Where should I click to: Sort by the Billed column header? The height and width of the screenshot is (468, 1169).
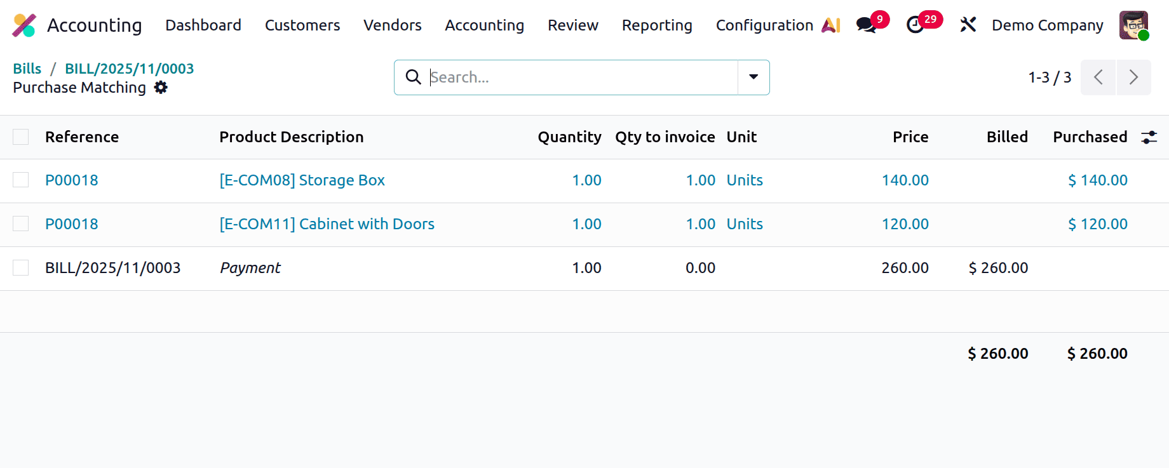[x=1007, y=137]
